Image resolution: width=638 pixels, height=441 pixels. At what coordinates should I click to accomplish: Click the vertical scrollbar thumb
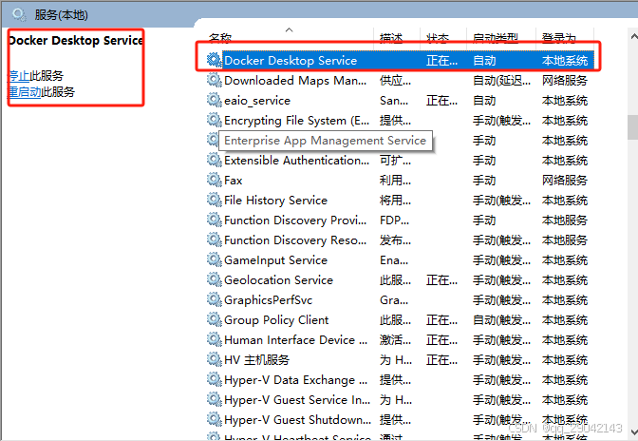(x=632, y=127)
